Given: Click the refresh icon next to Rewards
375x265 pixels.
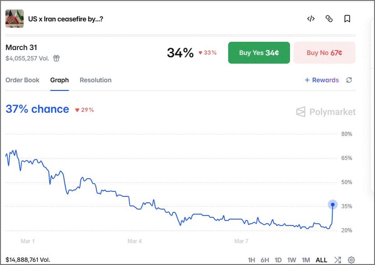Looking at the screenshot, I should click(349, 80).
